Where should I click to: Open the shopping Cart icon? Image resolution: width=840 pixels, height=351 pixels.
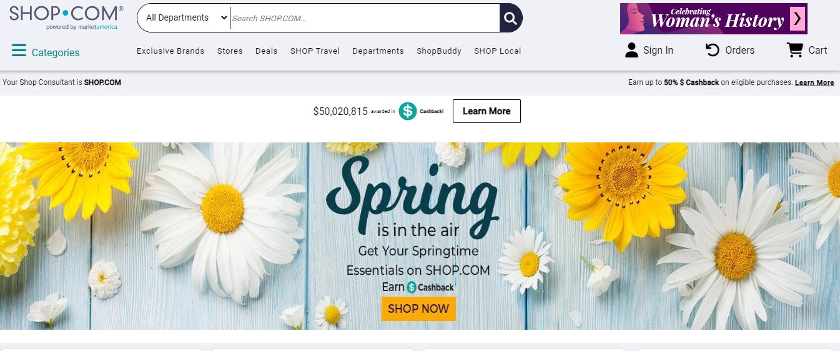[794, 51]
